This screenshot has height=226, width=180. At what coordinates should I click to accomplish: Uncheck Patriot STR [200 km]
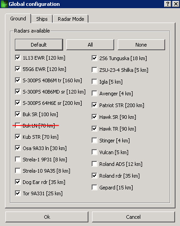click(94, 105)
